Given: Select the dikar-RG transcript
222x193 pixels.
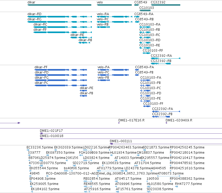Looking at the screenshot, I should pos(59,22).
